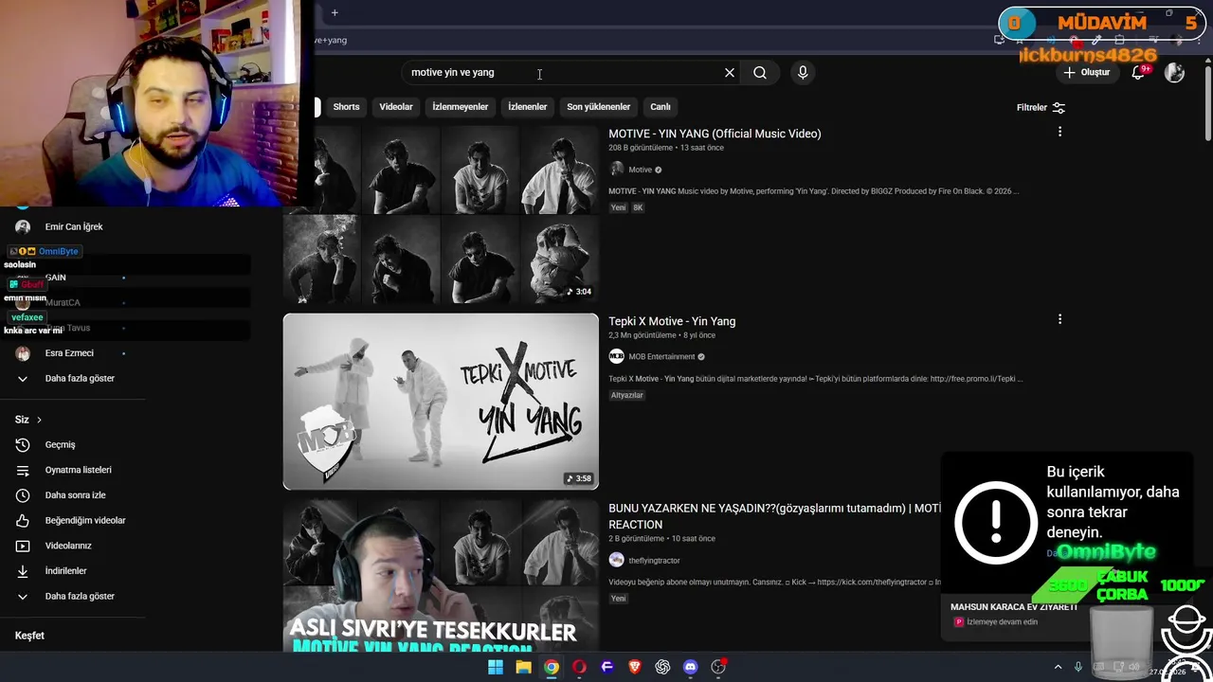This screenshot has width=1213, height=682.
Task: Open more options for MOTIVE - YIN YANG video
Action: click(1059, 132)
